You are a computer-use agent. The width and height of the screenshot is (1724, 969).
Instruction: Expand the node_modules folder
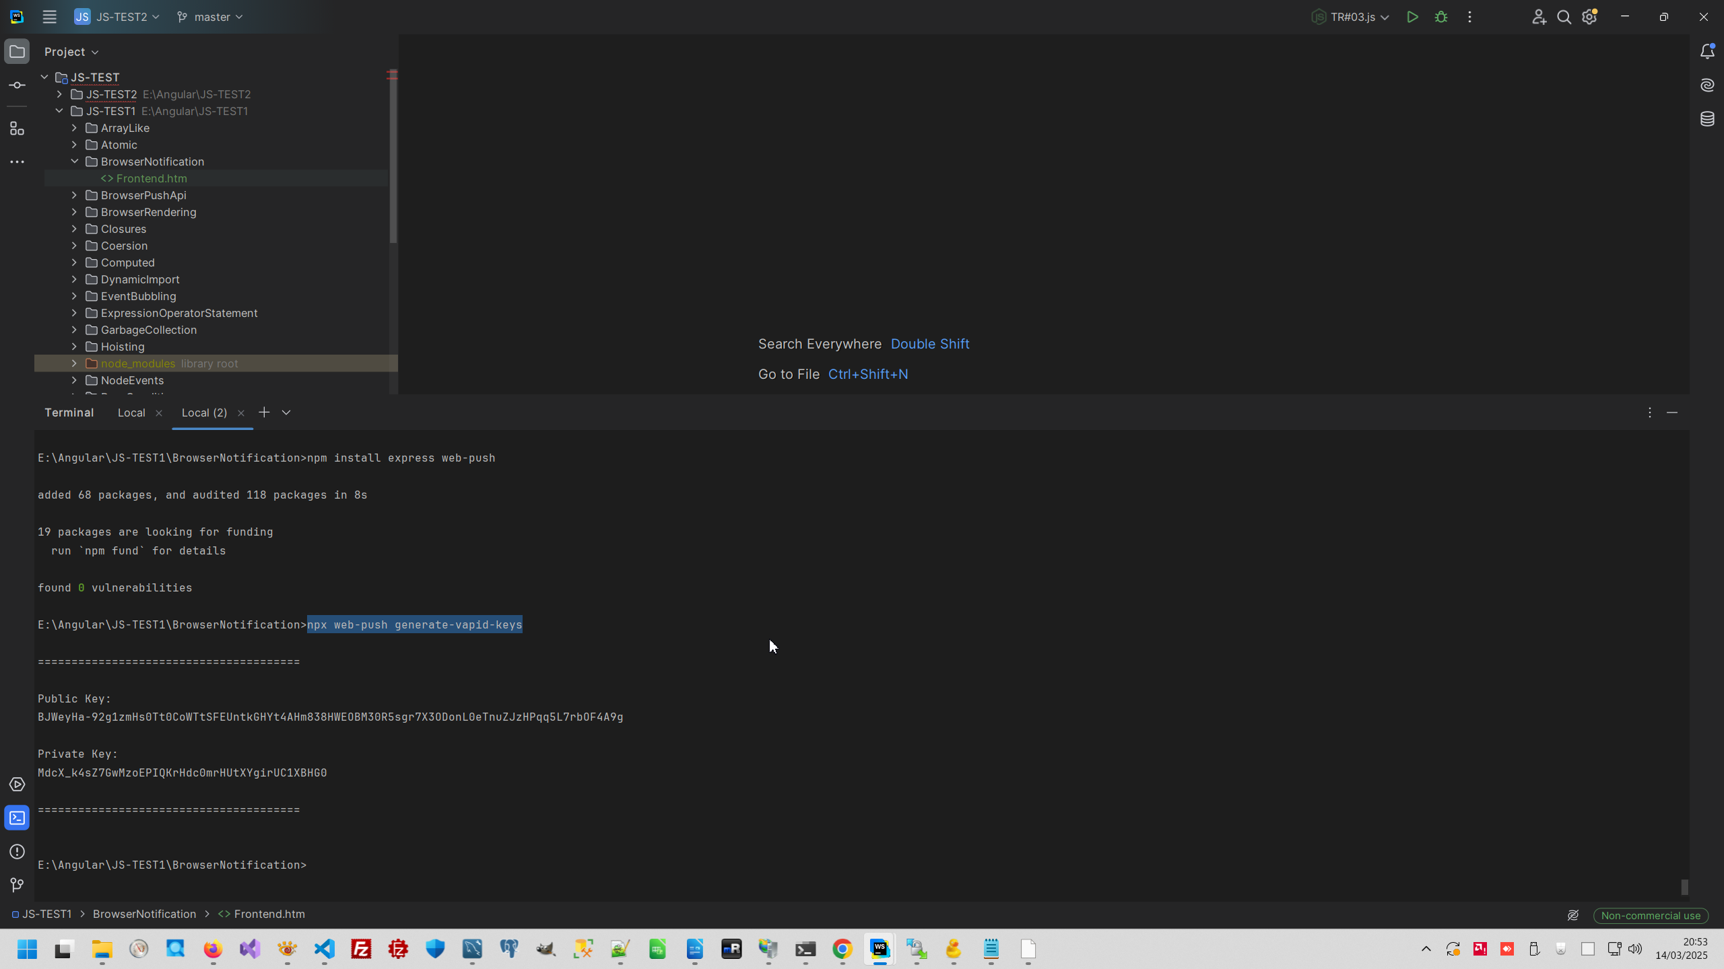[75, 363]
